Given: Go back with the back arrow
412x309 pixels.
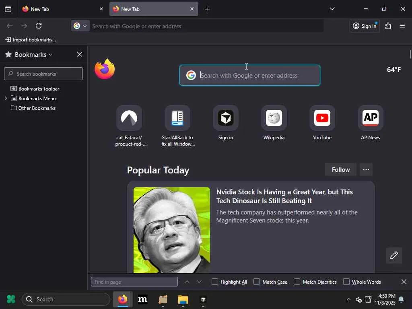Looking at the screenshot, I should 10,26.
